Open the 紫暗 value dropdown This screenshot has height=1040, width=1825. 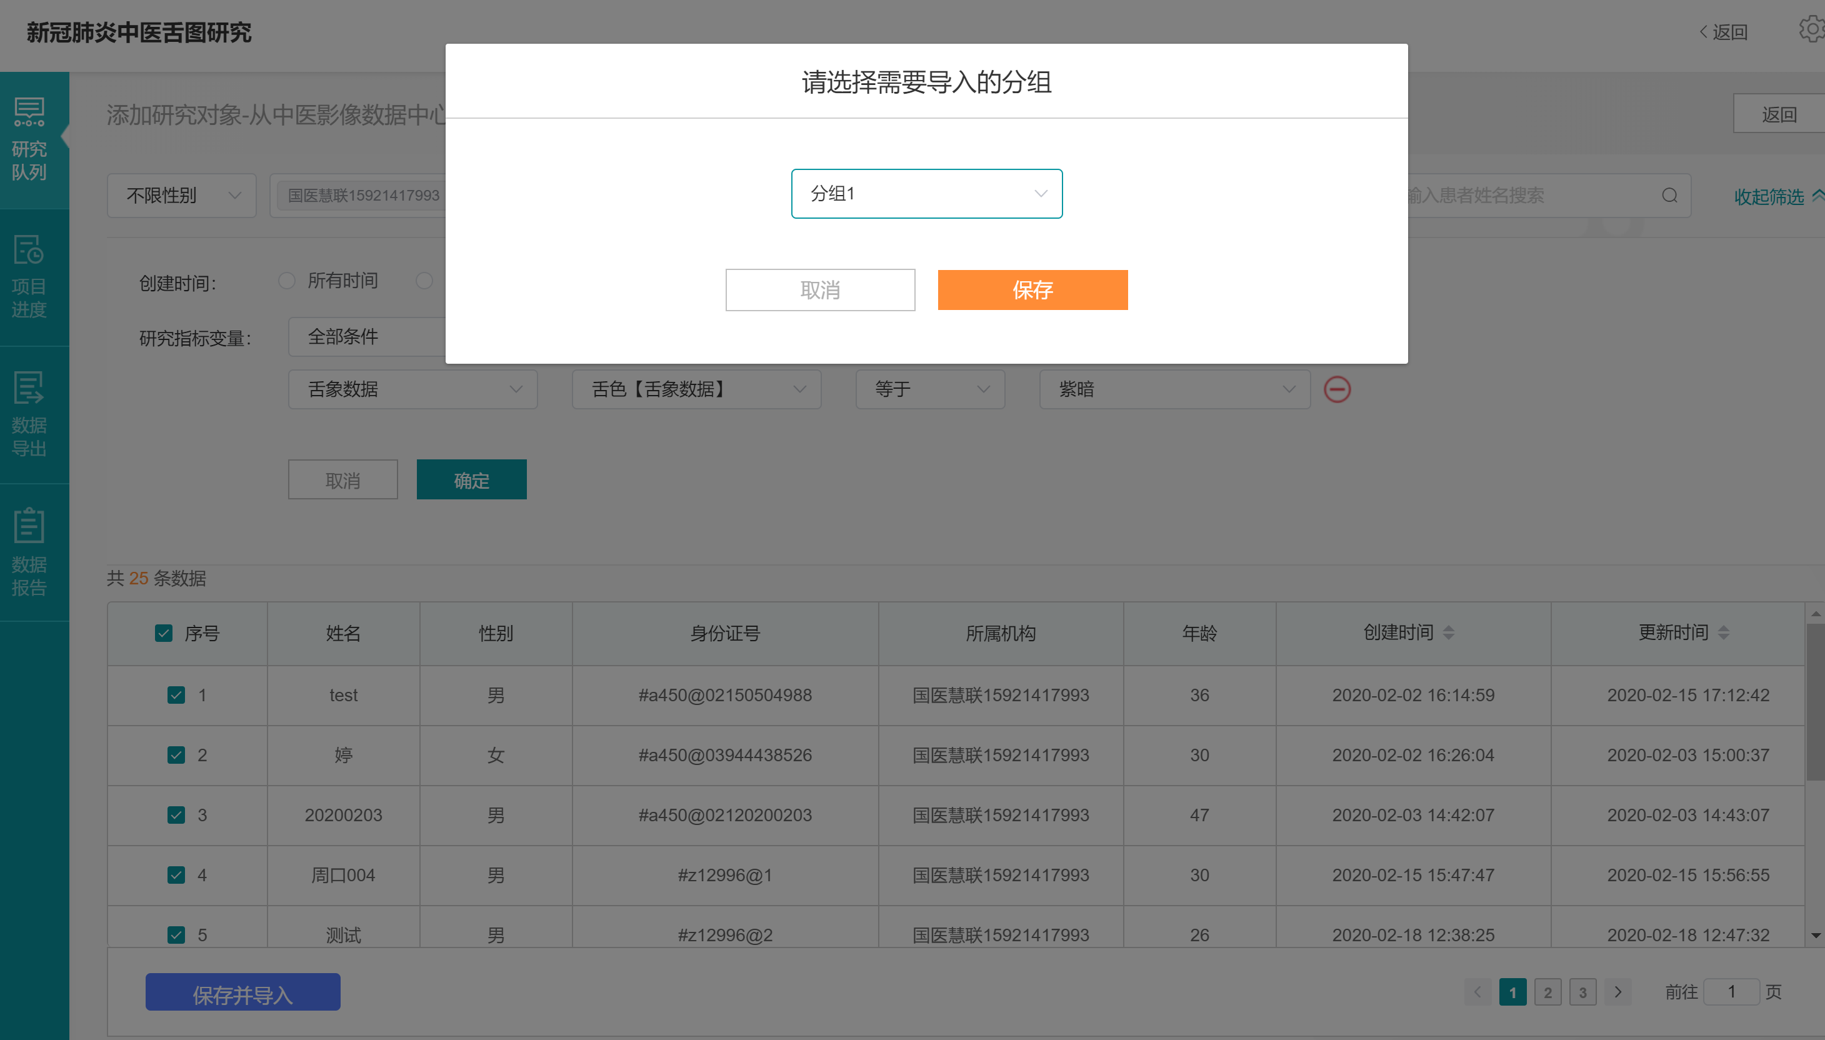[x=1174, y=389]
